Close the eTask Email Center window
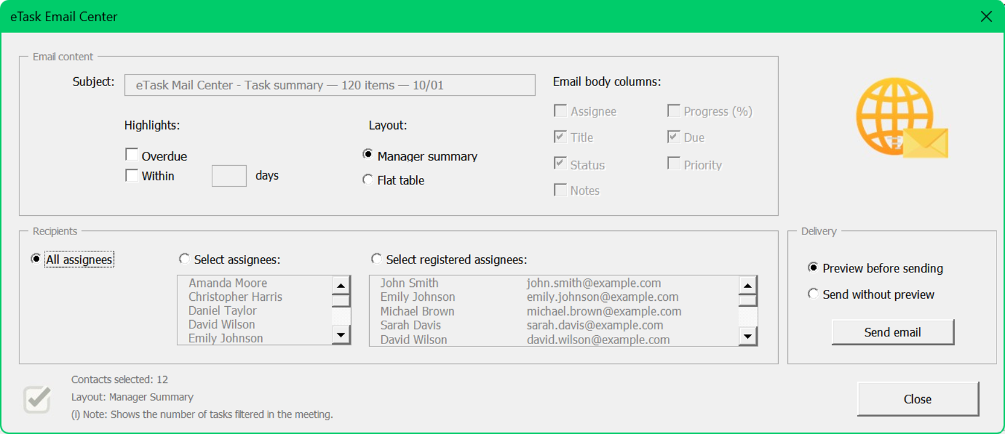 click(x=986, y=16)
